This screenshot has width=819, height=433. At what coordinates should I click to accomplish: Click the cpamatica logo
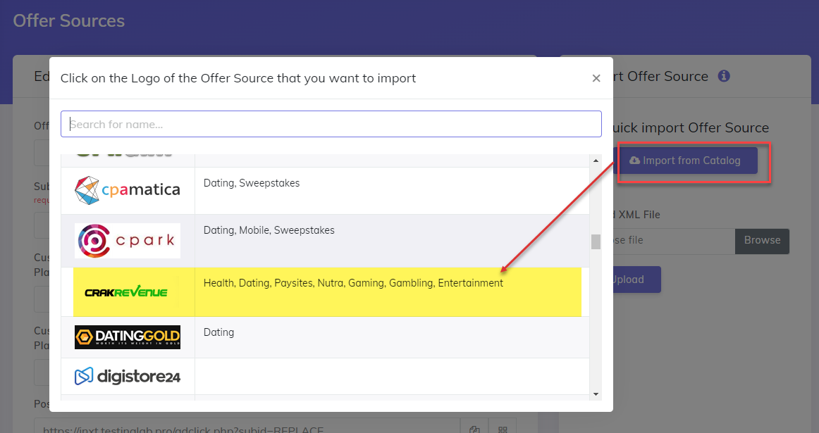coord(128,190)
